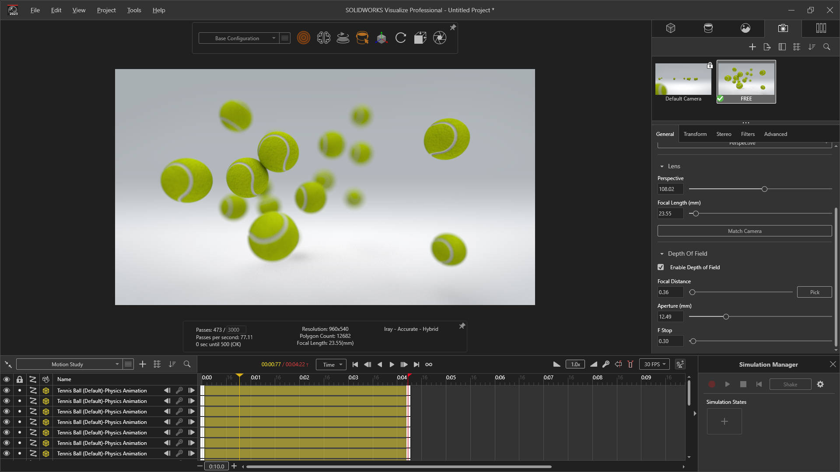
Task: Click the Pick button for Focal Distance
Action: coord(814,292)
